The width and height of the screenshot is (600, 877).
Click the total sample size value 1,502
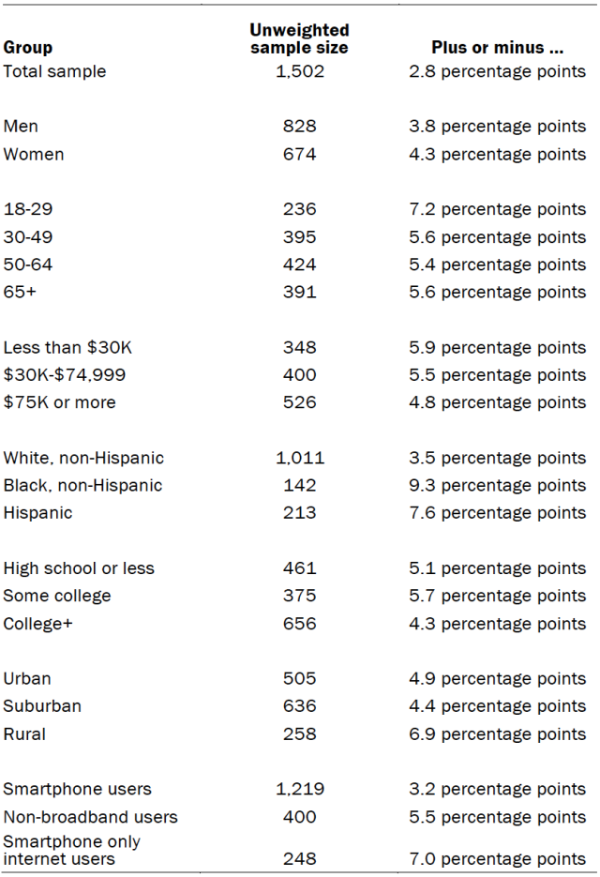pos(300,71)
